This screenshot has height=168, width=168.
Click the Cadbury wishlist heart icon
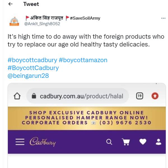[x=143, y=142]
